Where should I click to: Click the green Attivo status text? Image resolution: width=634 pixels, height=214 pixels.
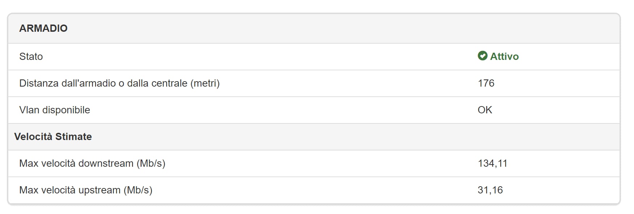coord(504,56)
